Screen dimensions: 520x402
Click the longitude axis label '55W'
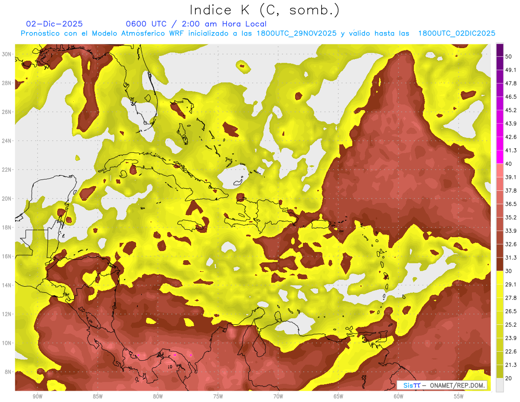(459, 396)
